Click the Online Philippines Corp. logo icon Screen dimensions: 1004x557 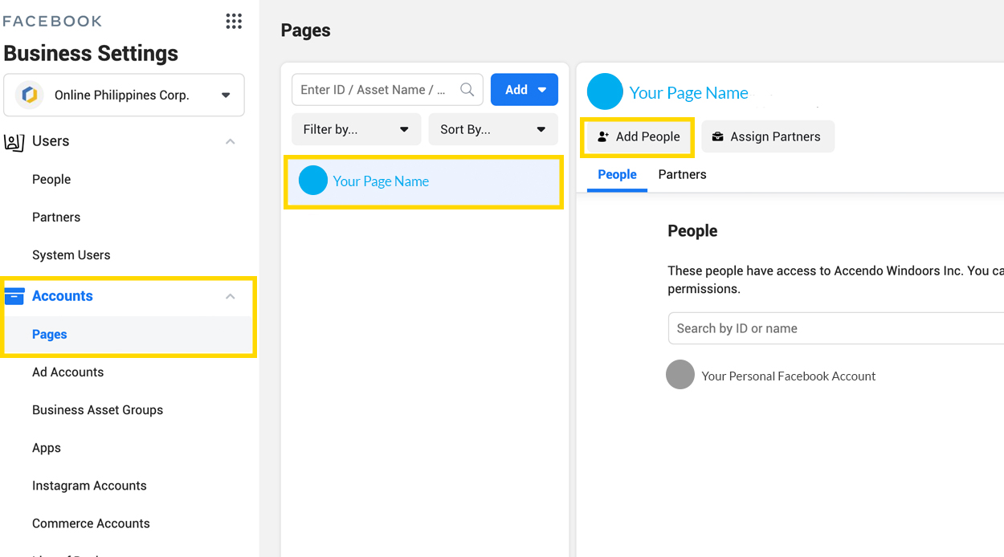(30, 96)
